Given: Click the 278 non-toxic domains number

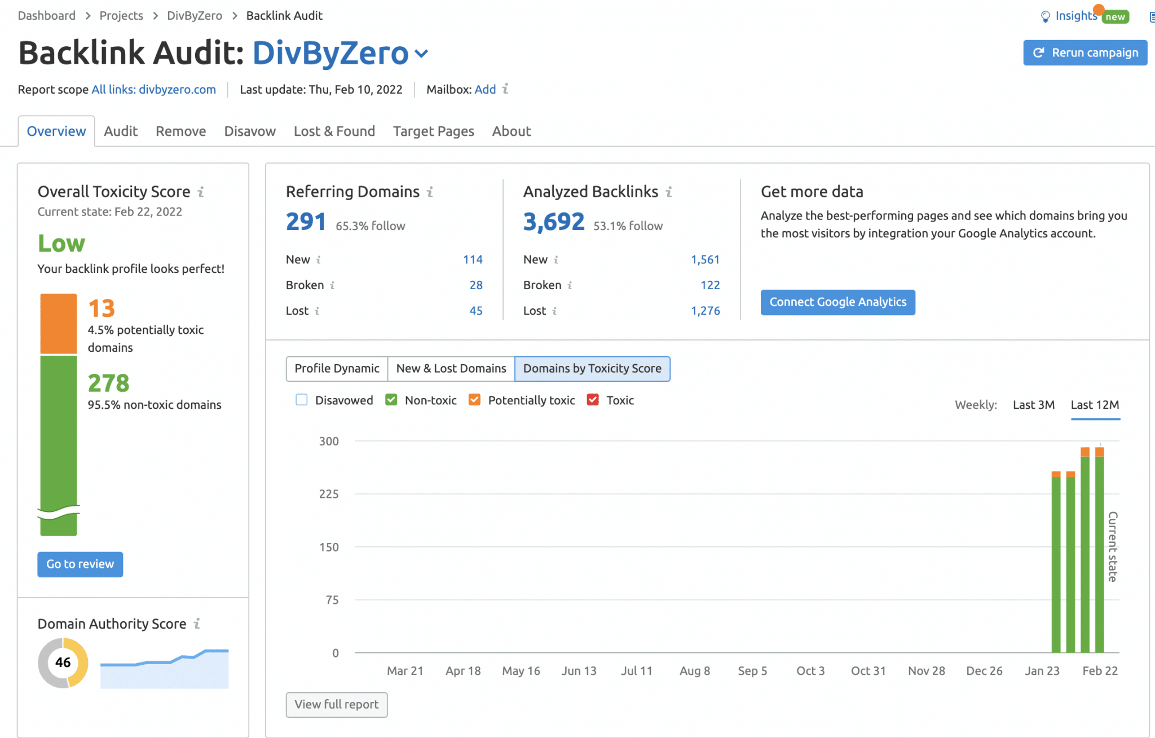Looking at the screenshot, I should point(109,383).
